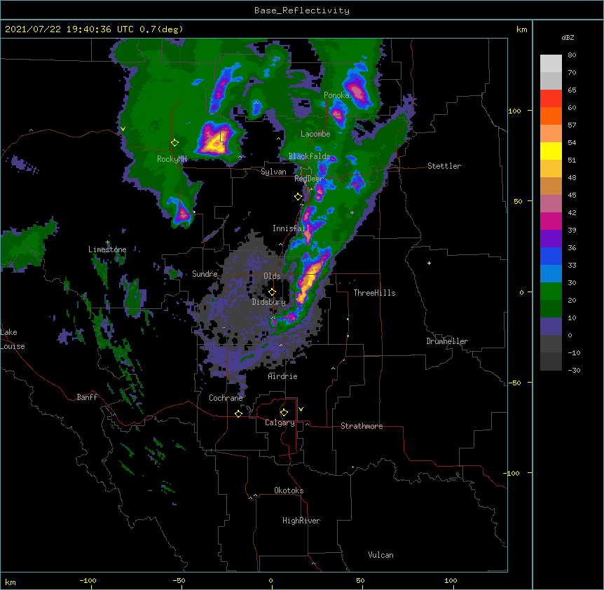Select the orange 60-57 dBZ legend swatch
This screenshot has width=604, height=590.
pyautogui.click(x=551, y=116)
